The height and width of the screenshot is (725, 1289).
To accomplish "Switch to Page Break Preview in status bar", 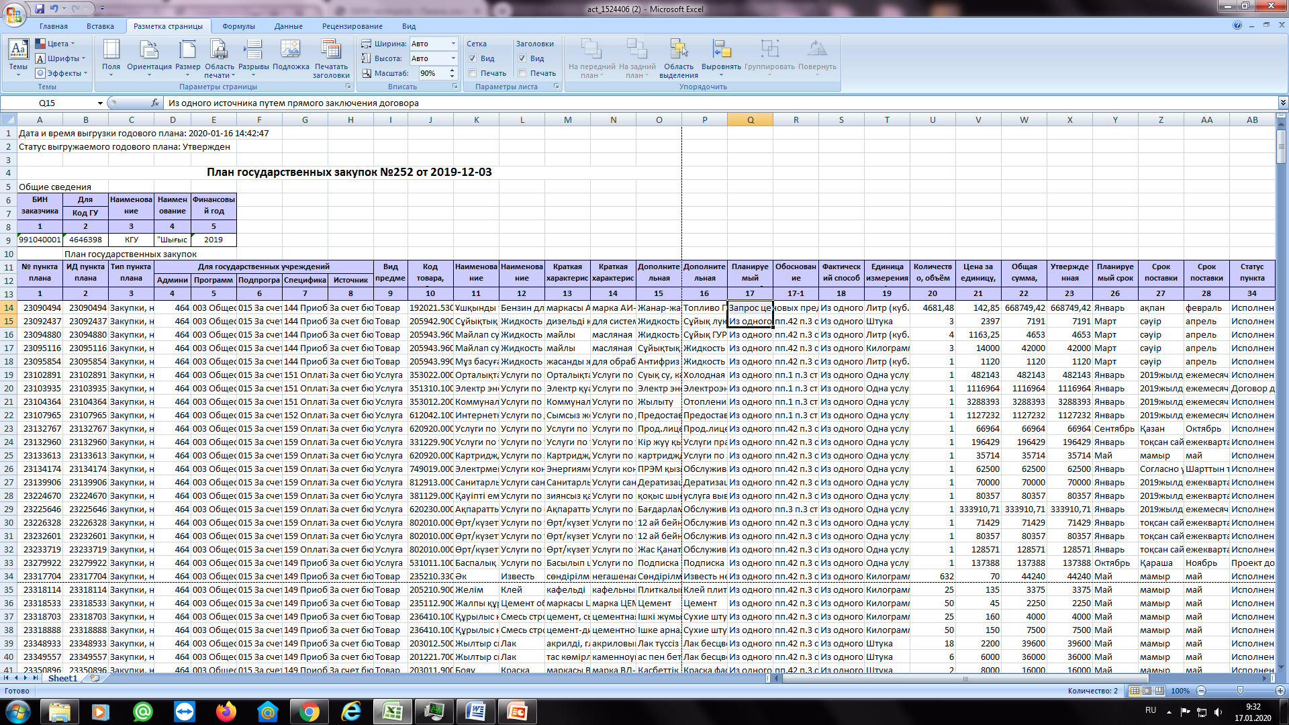I will click(1160, 691).
